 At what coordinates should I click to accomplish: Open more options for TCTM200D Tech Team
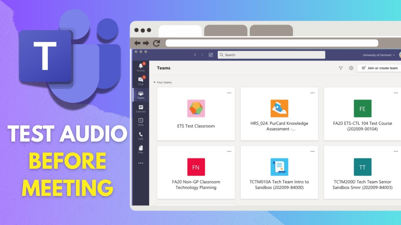(x=396, y=151)
